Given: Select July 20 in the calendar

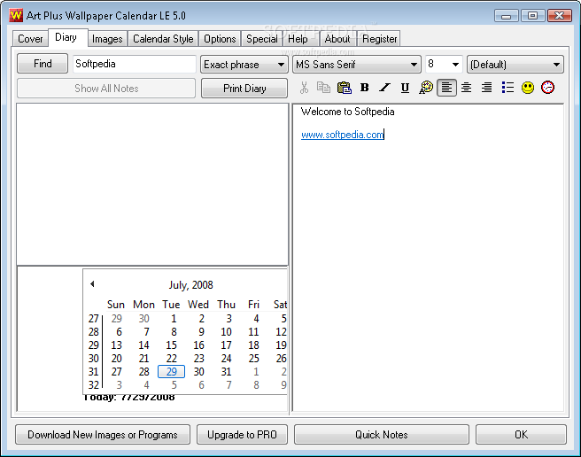Looking at the screenshot, I should [x=116, y=359].
